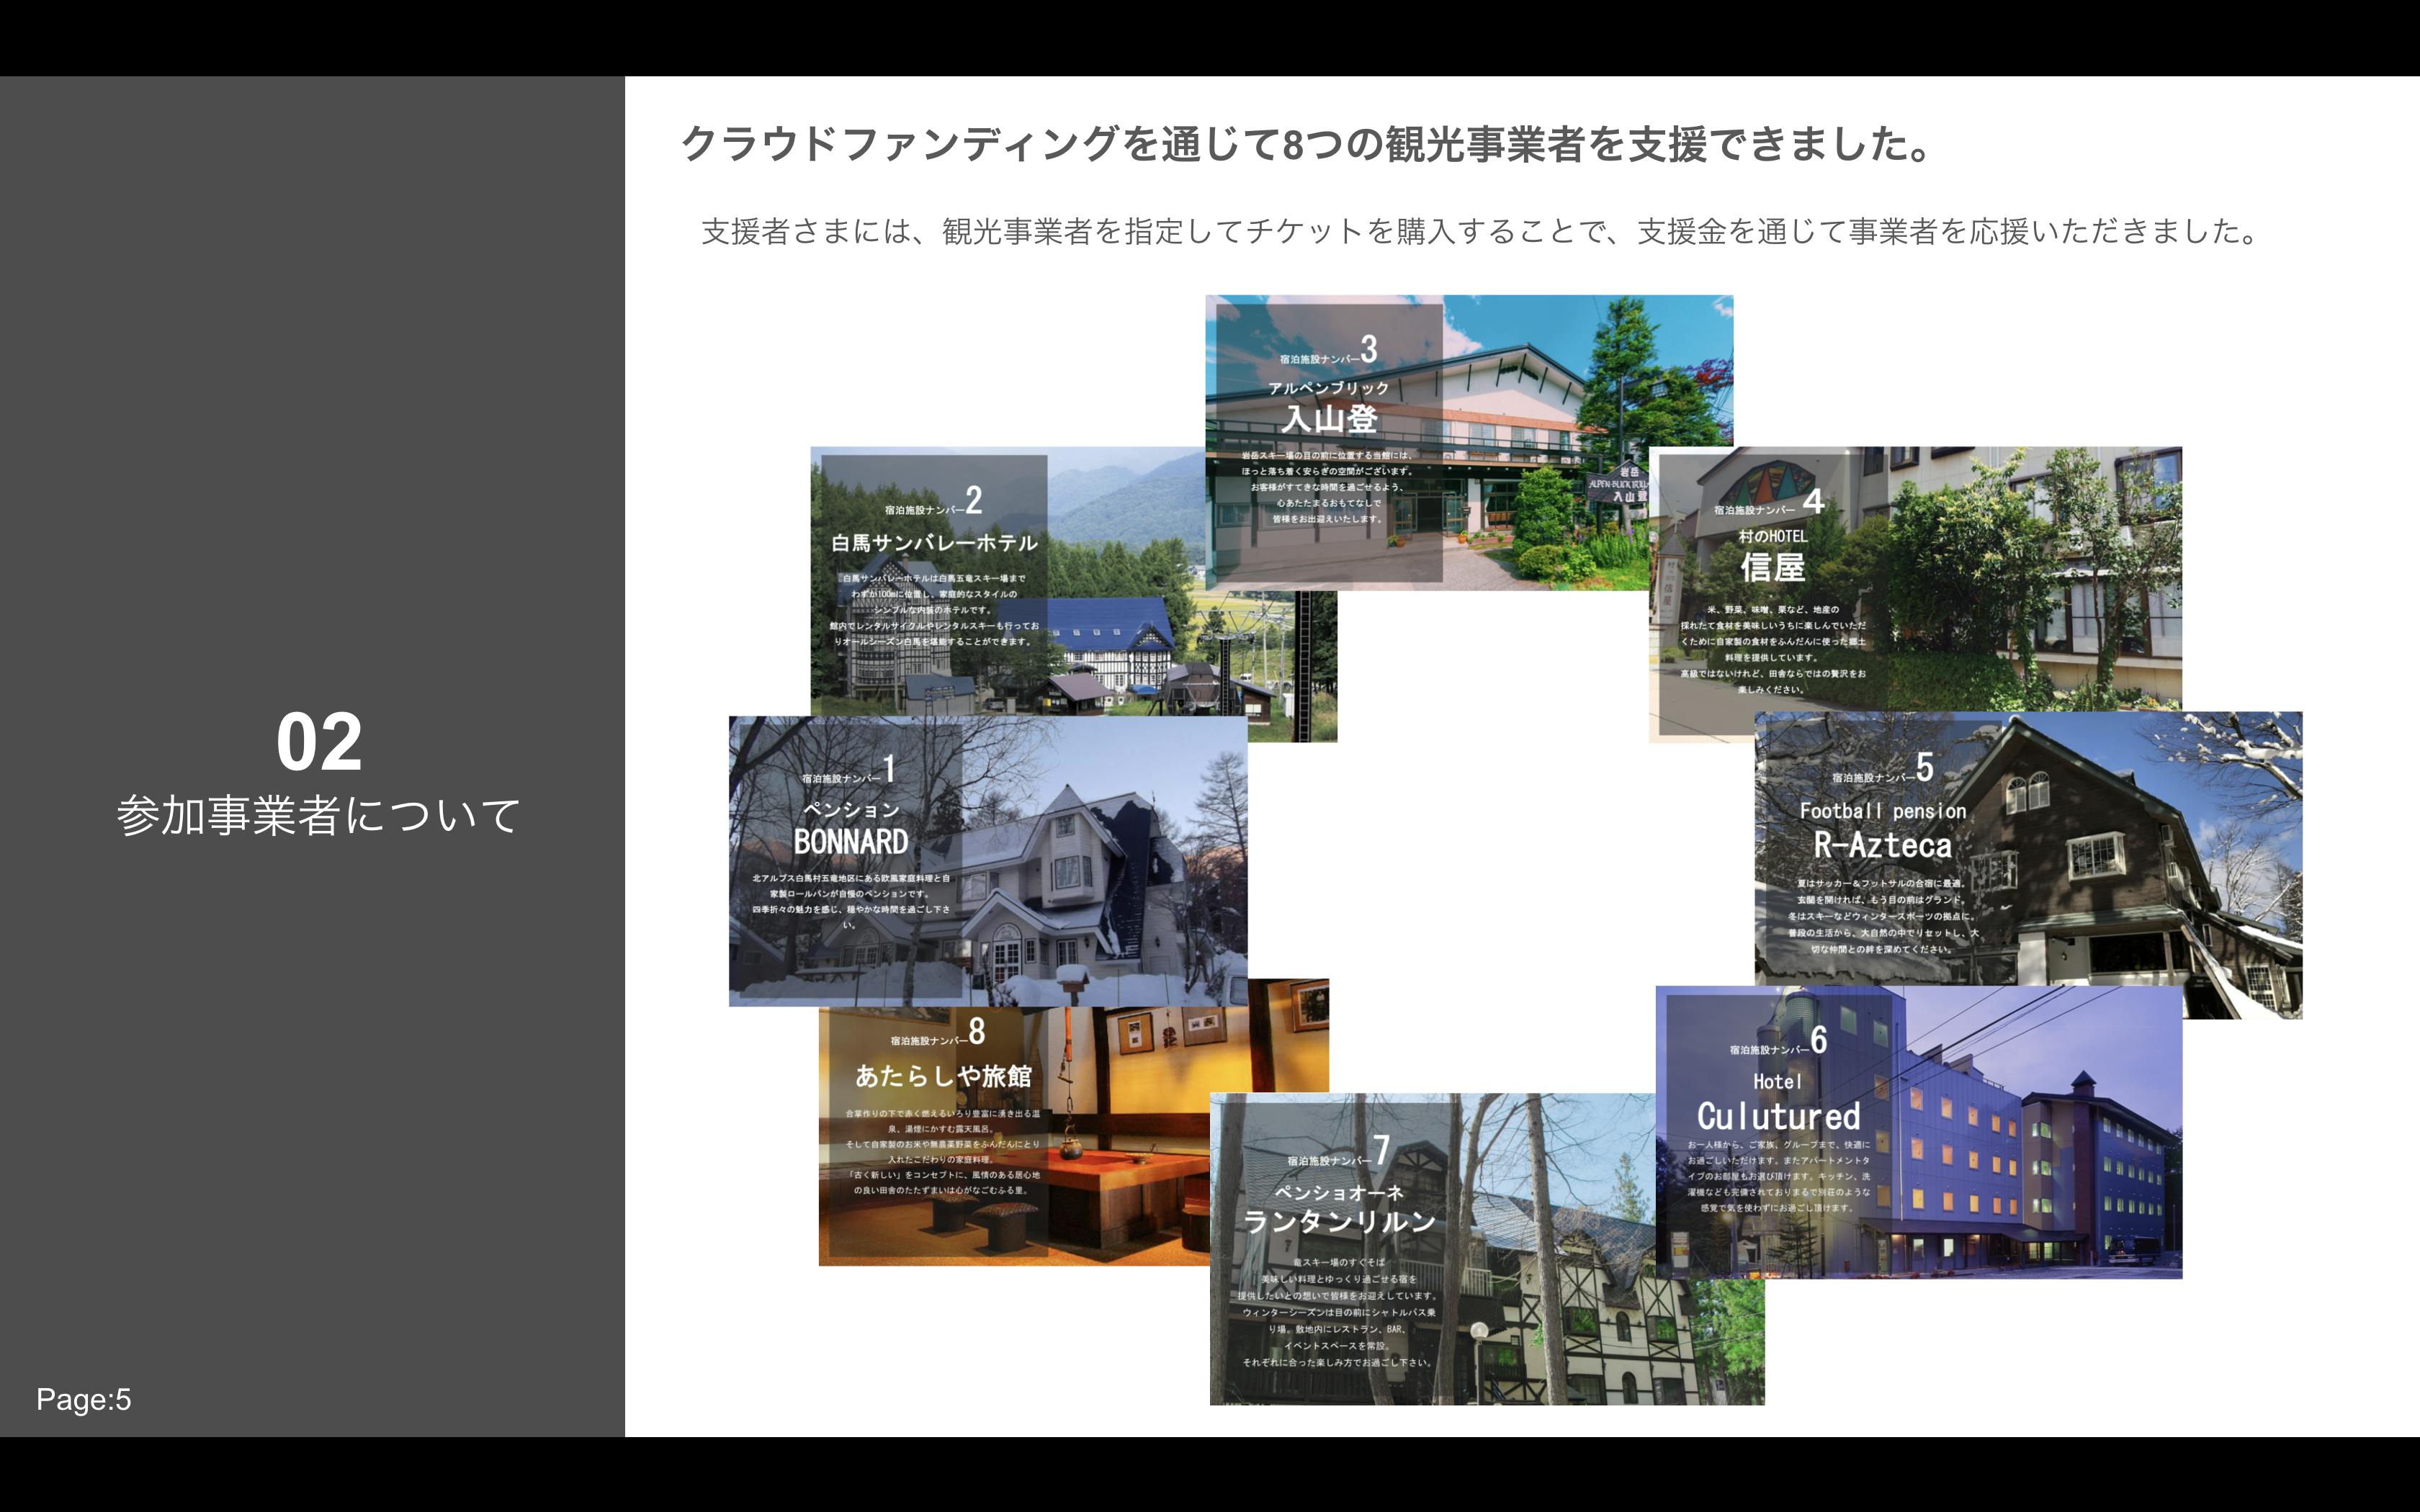The image size is (2420, 1512).
Task: Click the Culutured title text
Action: click(1778, 1116)
